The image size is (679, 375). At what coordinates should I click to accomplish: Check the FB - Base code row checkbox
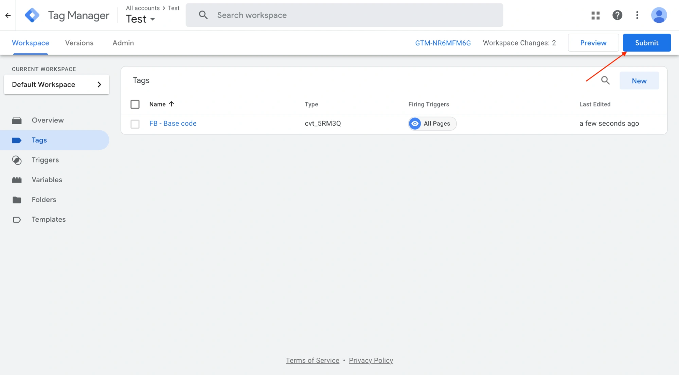click(135, 124)
